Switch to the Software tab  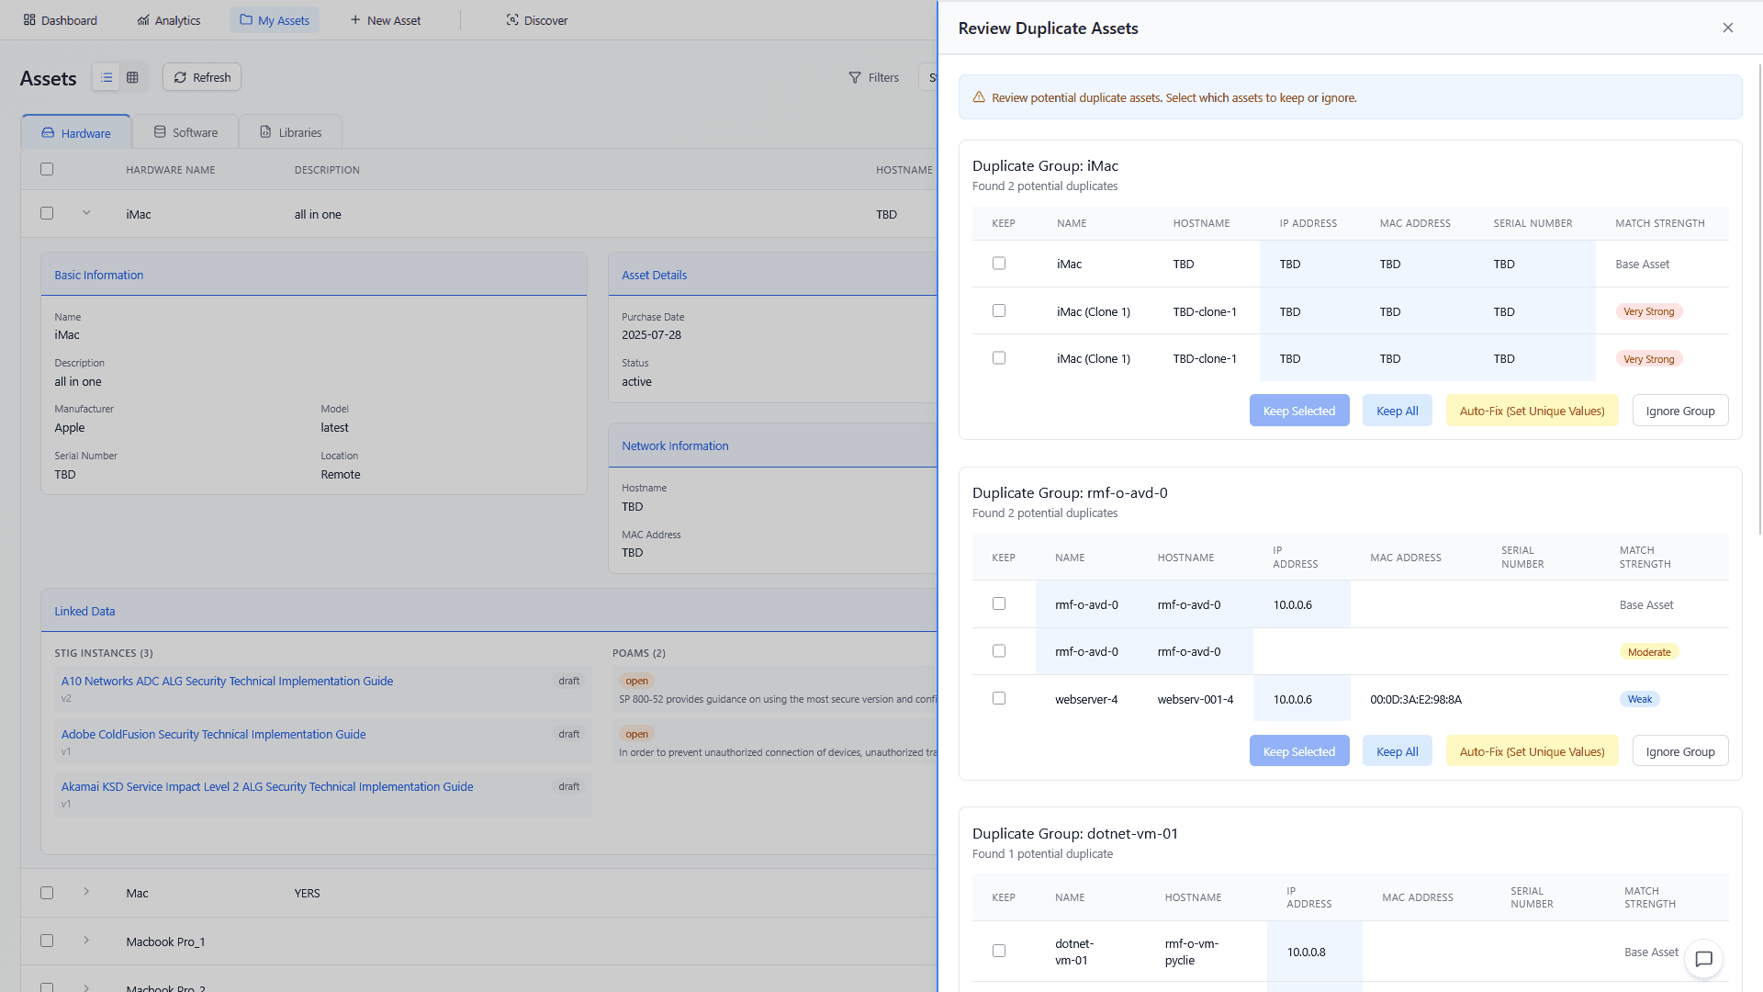click(185, 131)
